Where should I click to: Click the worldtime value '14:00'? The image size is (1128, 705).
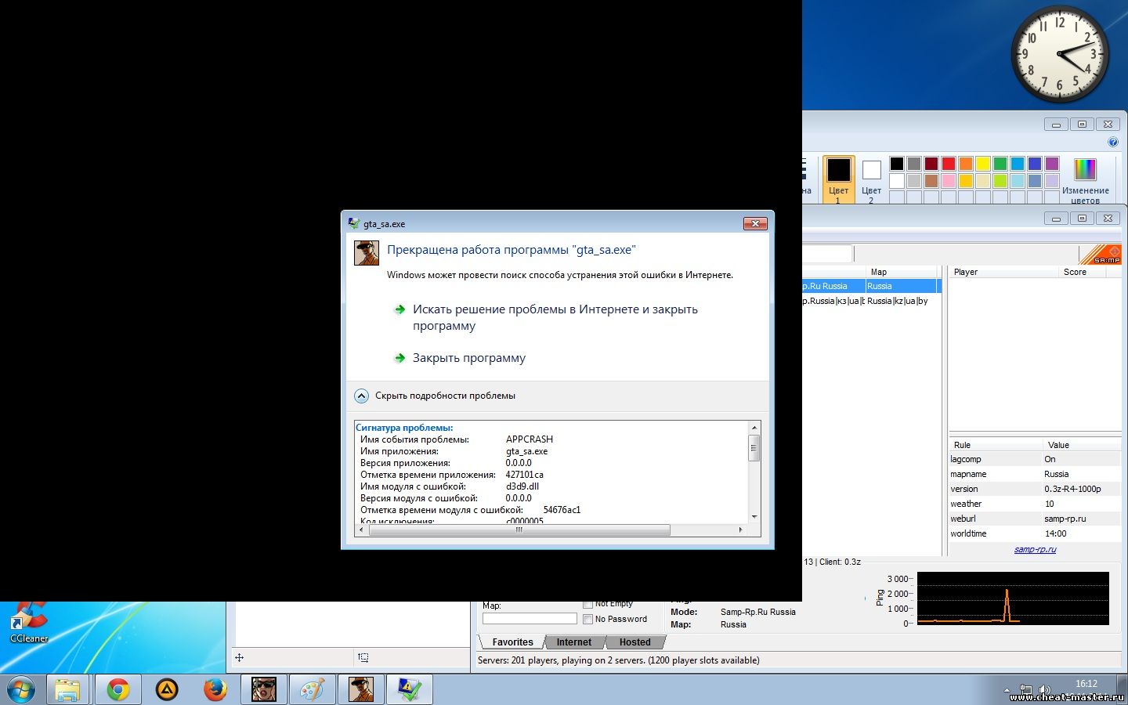point(1055,534)
